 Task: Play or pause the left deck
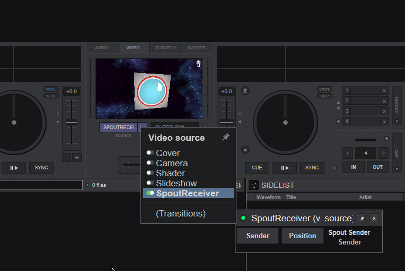coord(14,168)
